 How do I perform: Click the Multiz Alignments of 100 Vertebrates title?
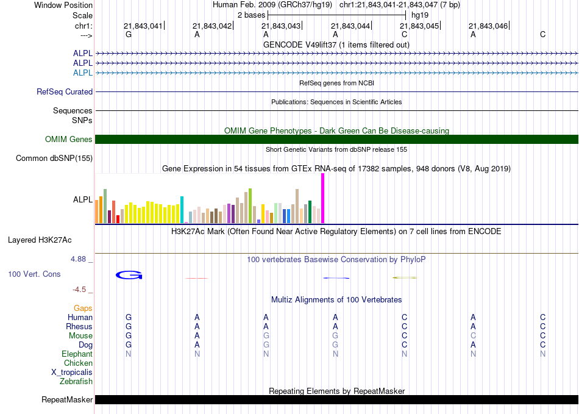(x=336, y=300)
